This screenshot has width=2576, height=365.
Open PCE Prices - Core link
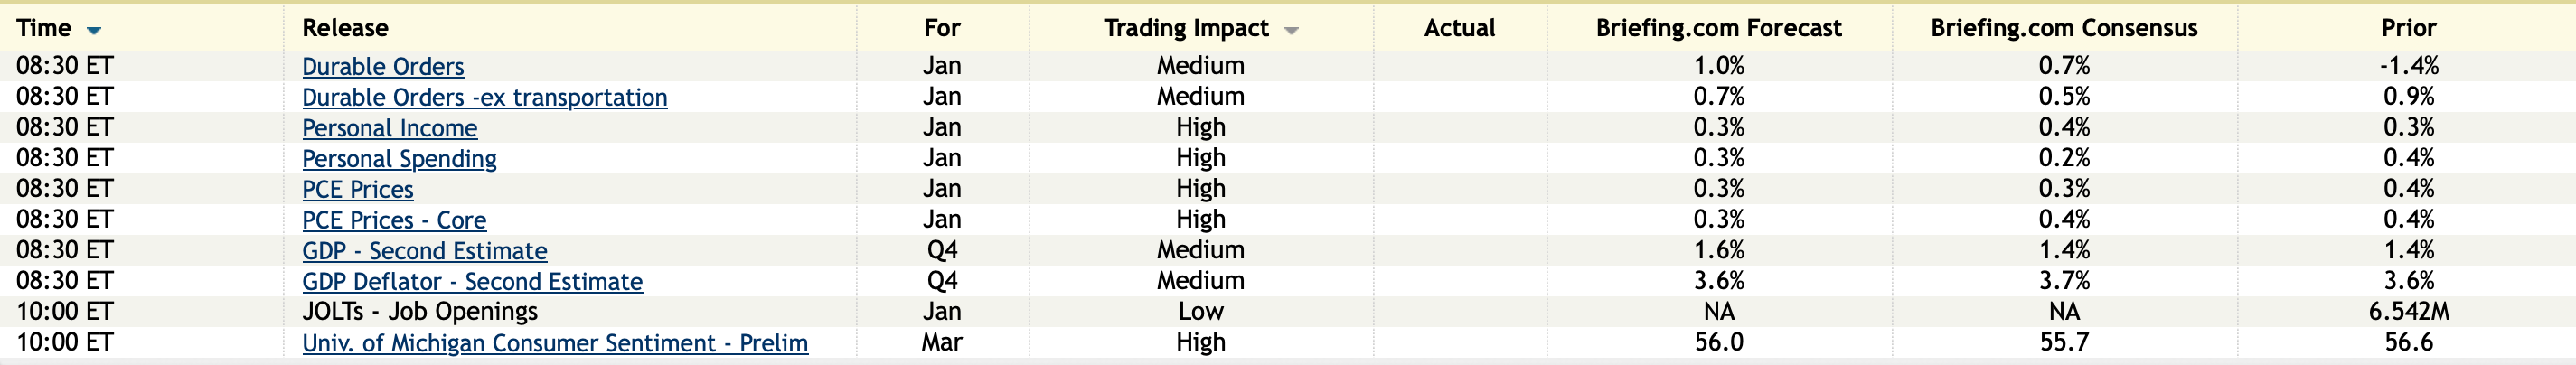point(394,221)
